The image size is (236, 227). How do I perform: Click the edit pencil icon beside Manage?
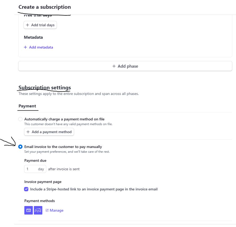point(48,210)
